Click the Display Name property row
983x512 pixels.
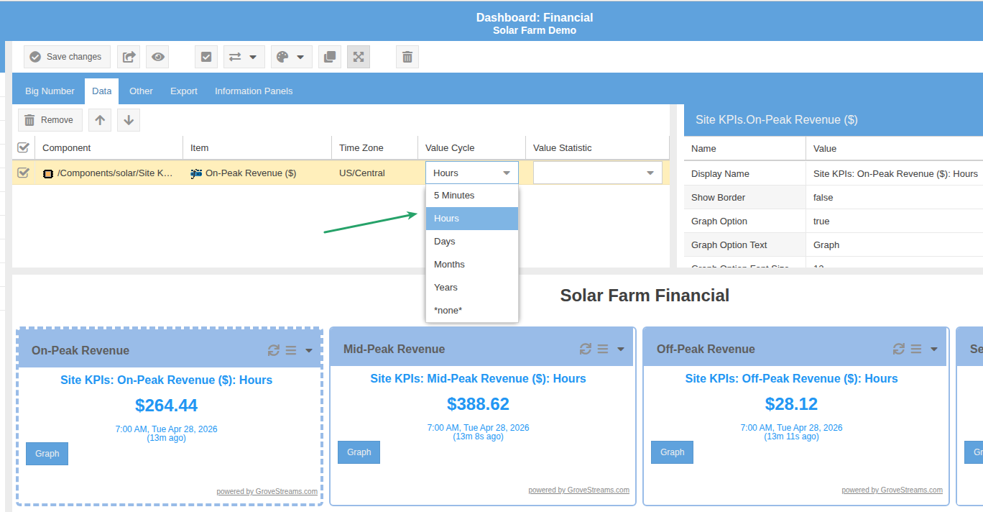click(x=834, y=174)
